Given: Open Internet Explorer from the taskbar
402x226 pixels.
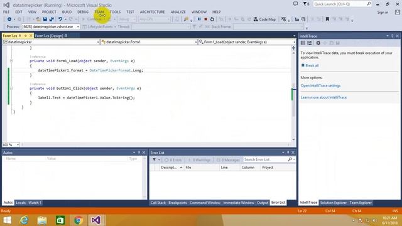Looking at the screenshot, I should point(24,220).
